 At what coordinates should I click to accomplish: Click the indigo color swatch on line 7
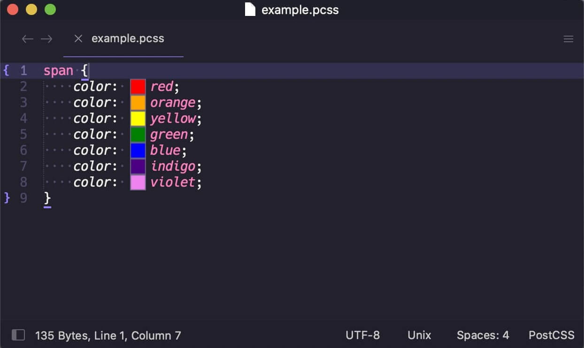click(138, 166)
